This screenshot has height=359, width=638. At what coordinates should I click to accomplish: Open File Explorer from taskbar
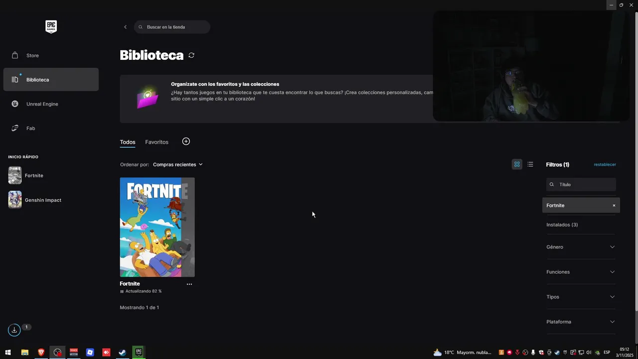tap(24, 353)
